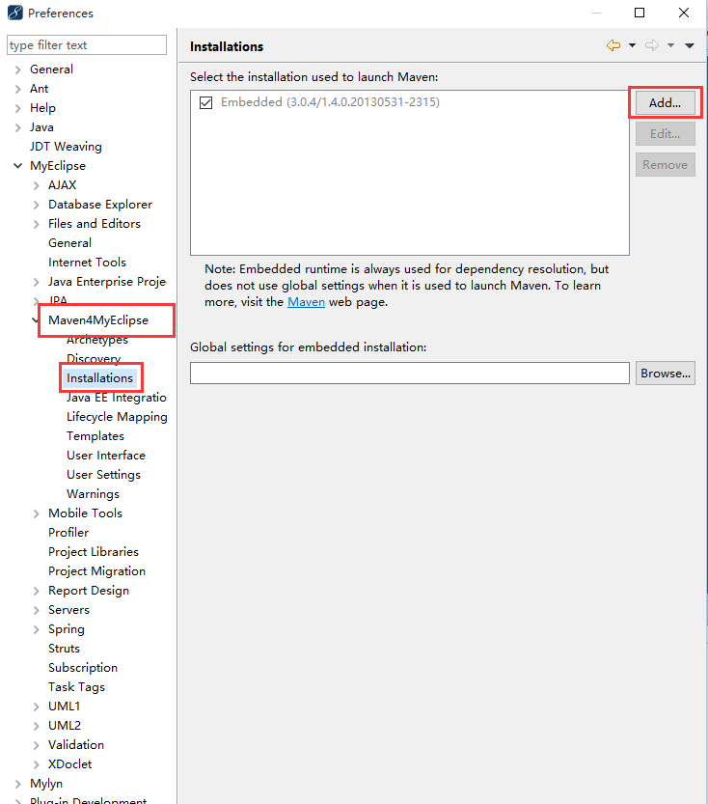Click the global settings path field
708x804 pixels.
409,374
